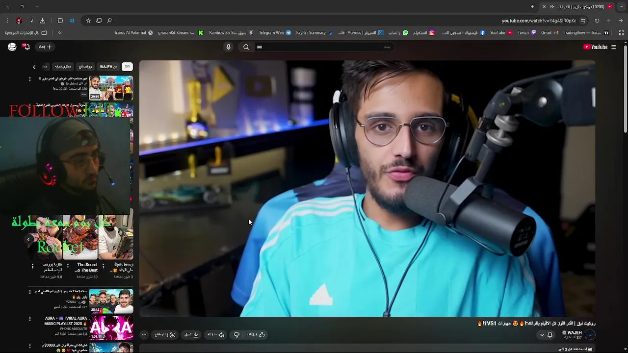Open options for 'The Secret' short

(x=68, y=266)
